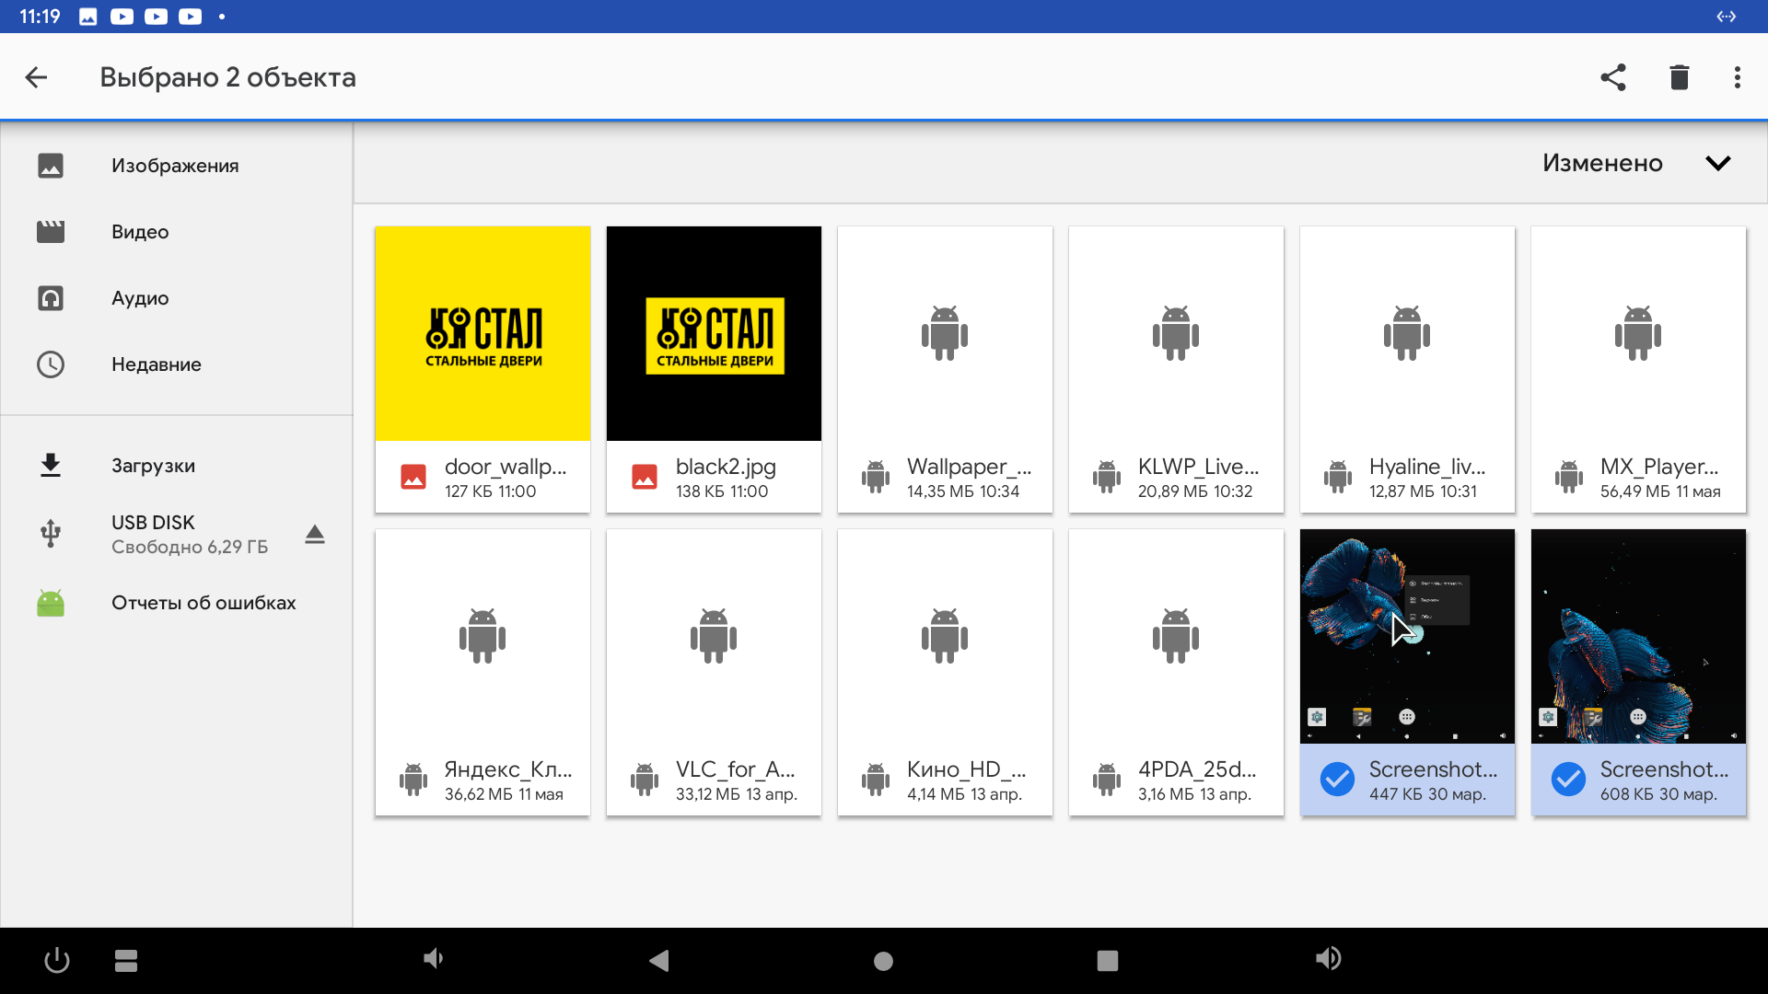The height and width of the screenshot is (994, 1768).
Task: Go back with the navigation bar's triangle button
Action: tap(658, 961)
